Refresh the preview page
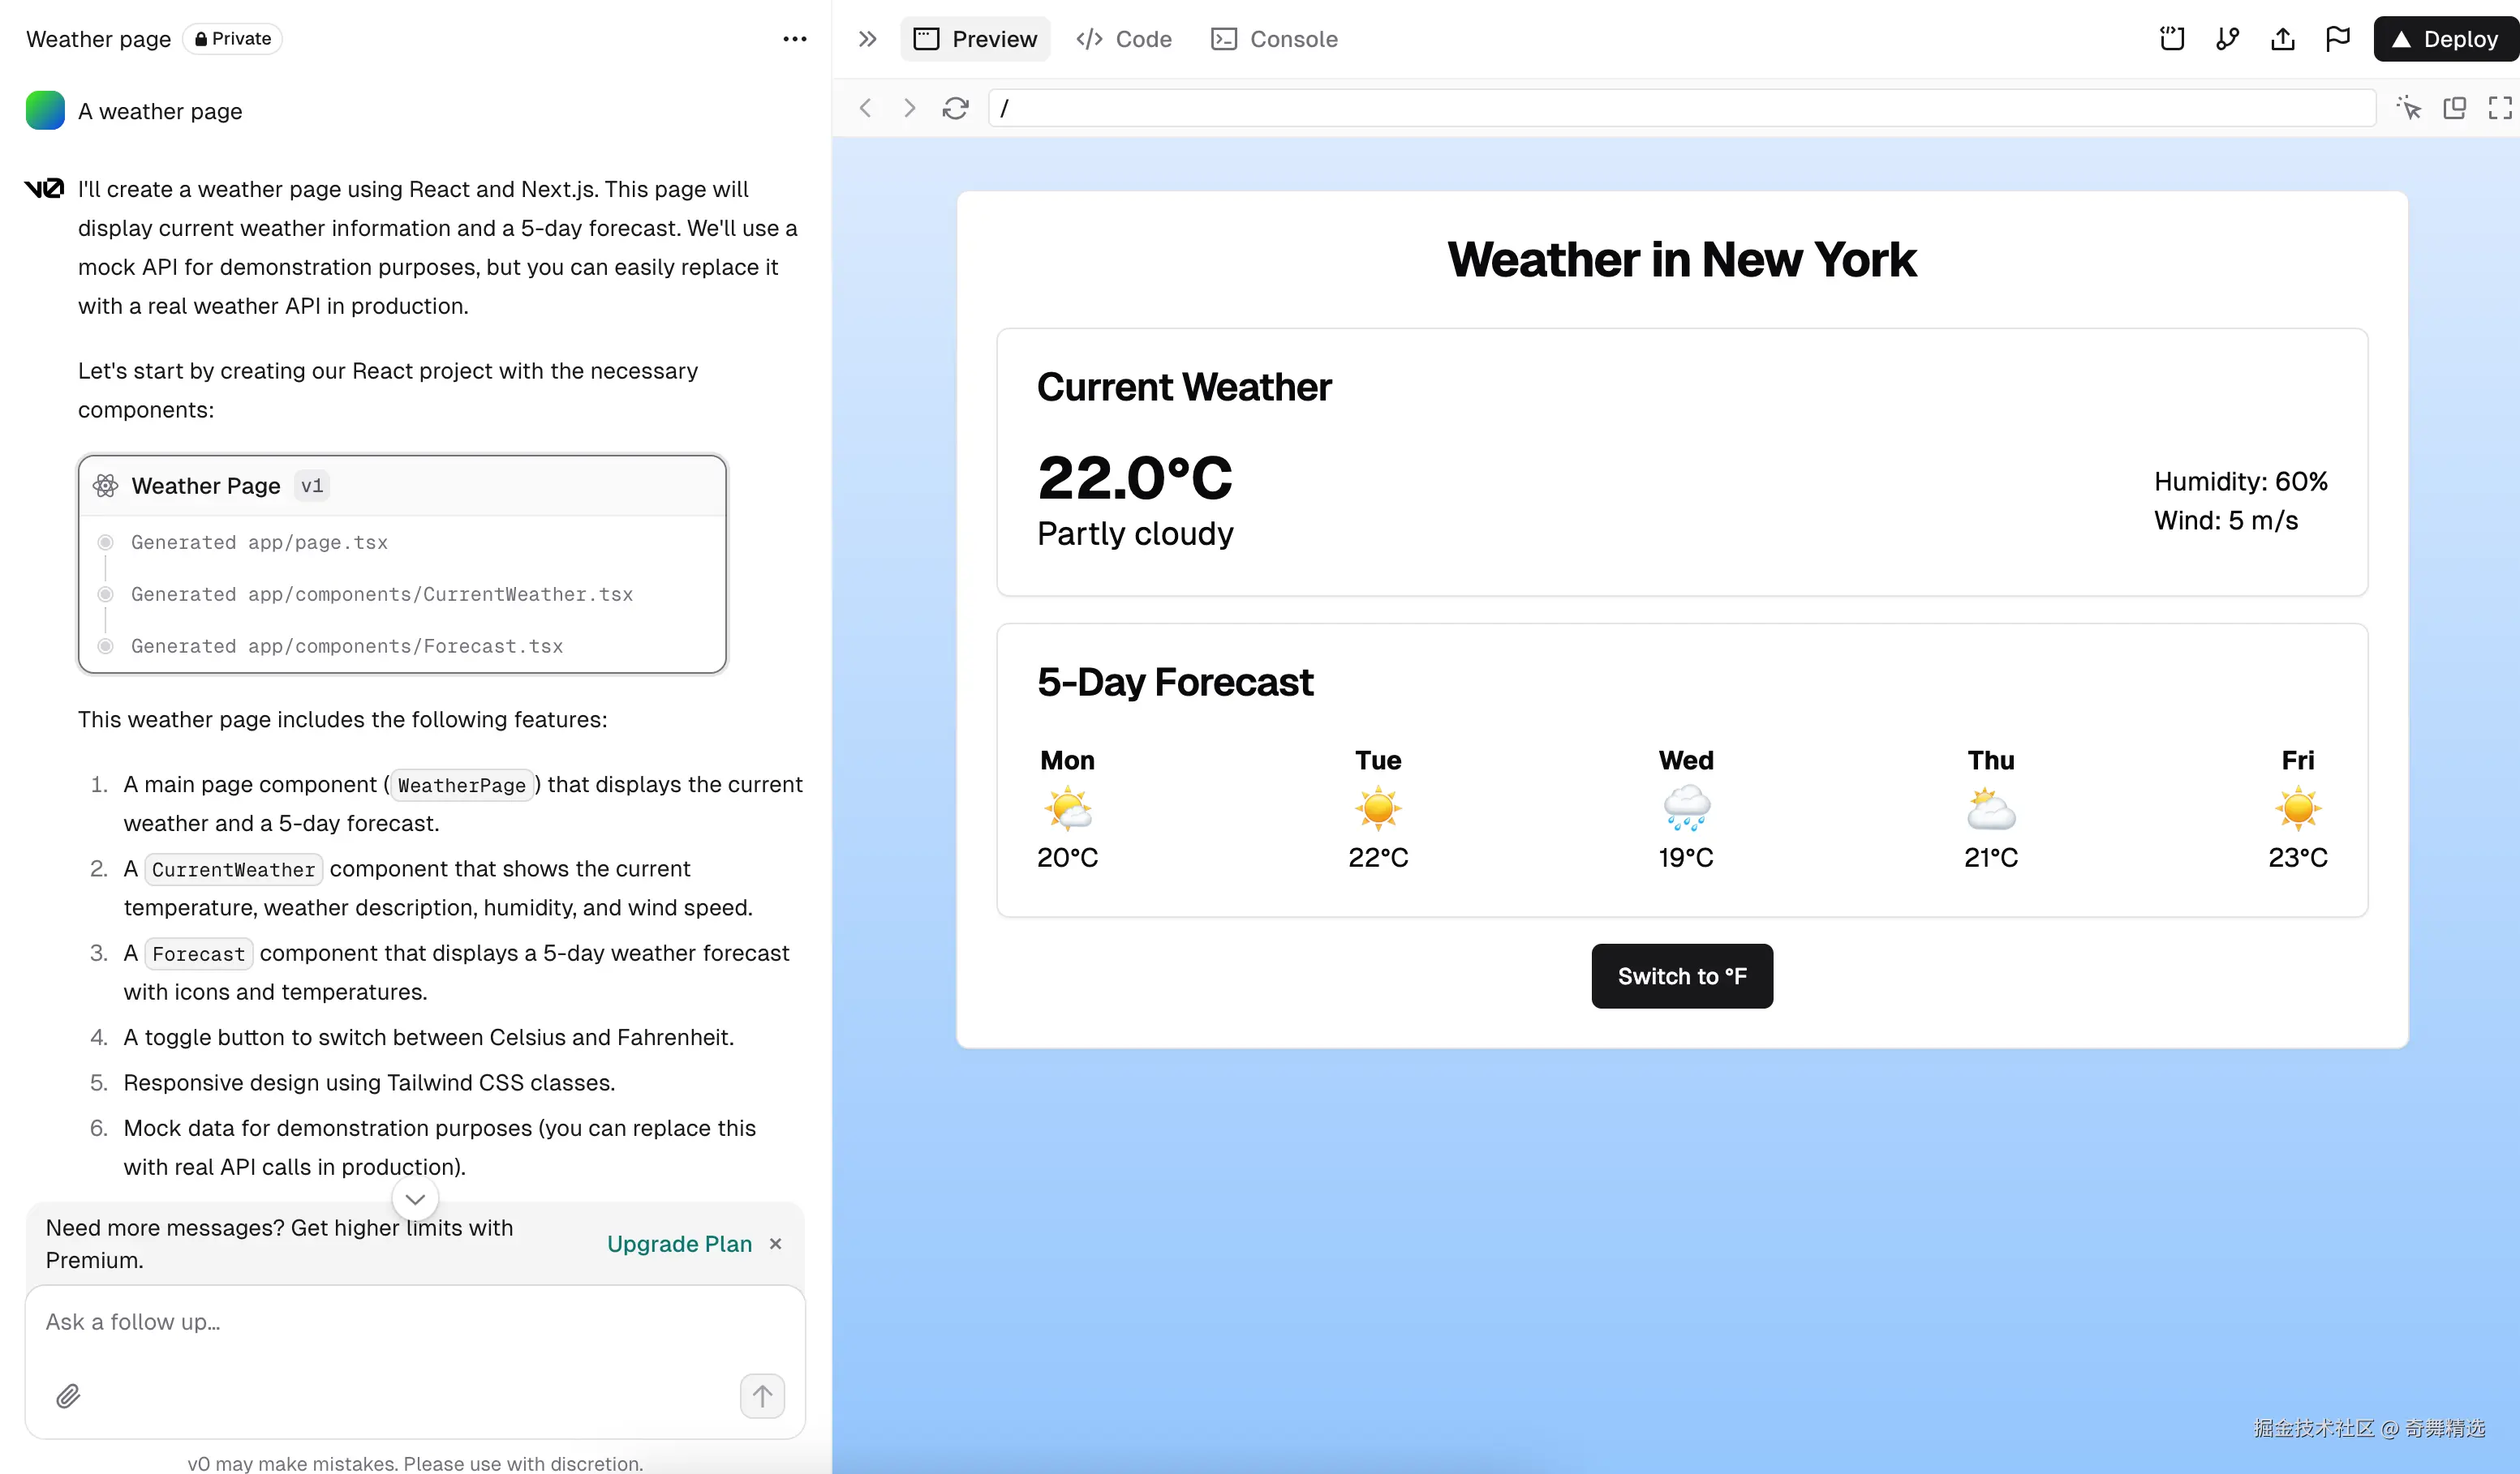 pyautogui.click(x=955, y=108)
